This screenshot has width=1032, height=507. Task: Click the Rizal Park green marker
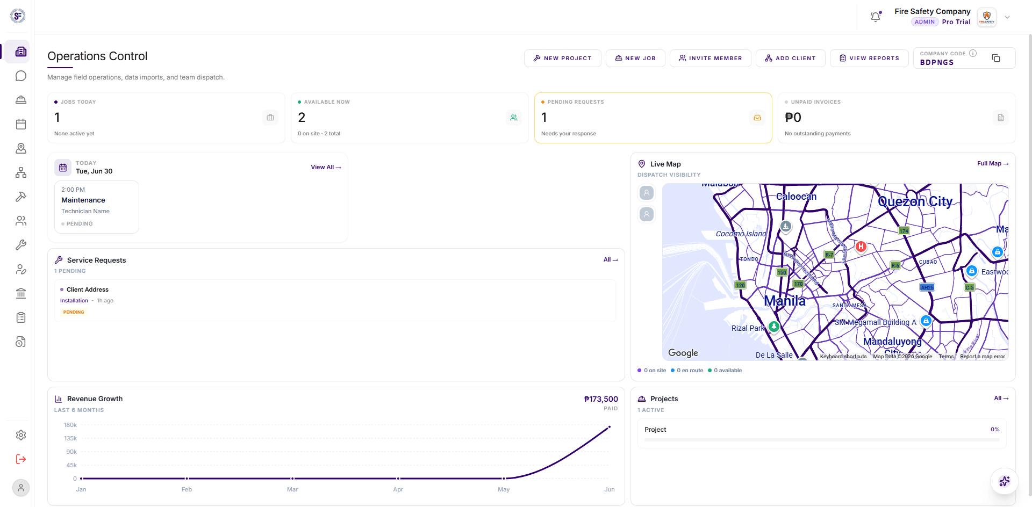[774, 326]
